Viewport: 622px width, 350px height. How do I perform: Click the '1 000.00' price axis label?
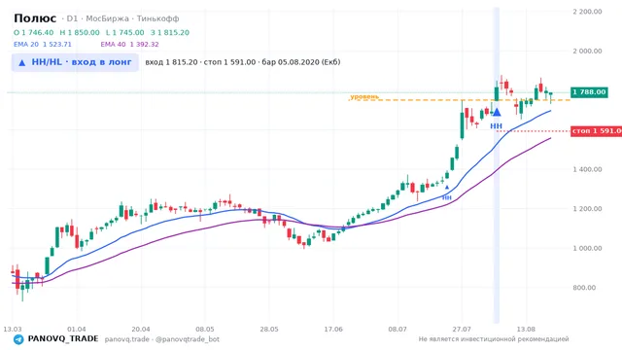(x=587, y=249)
